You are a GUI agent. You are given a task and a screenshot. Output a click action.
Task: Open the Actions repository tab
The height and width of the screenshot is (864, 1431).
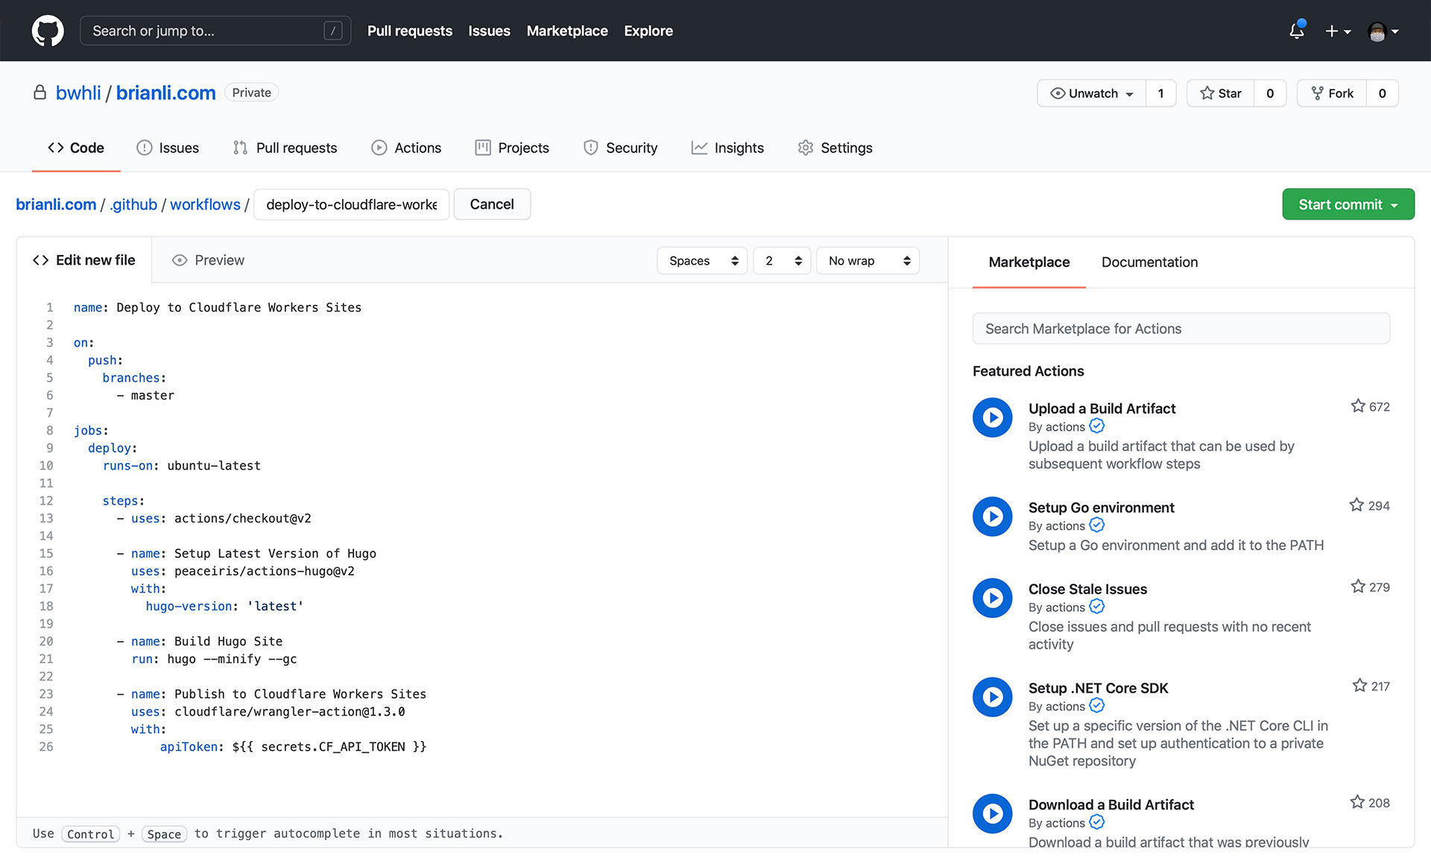pos(406,148)
